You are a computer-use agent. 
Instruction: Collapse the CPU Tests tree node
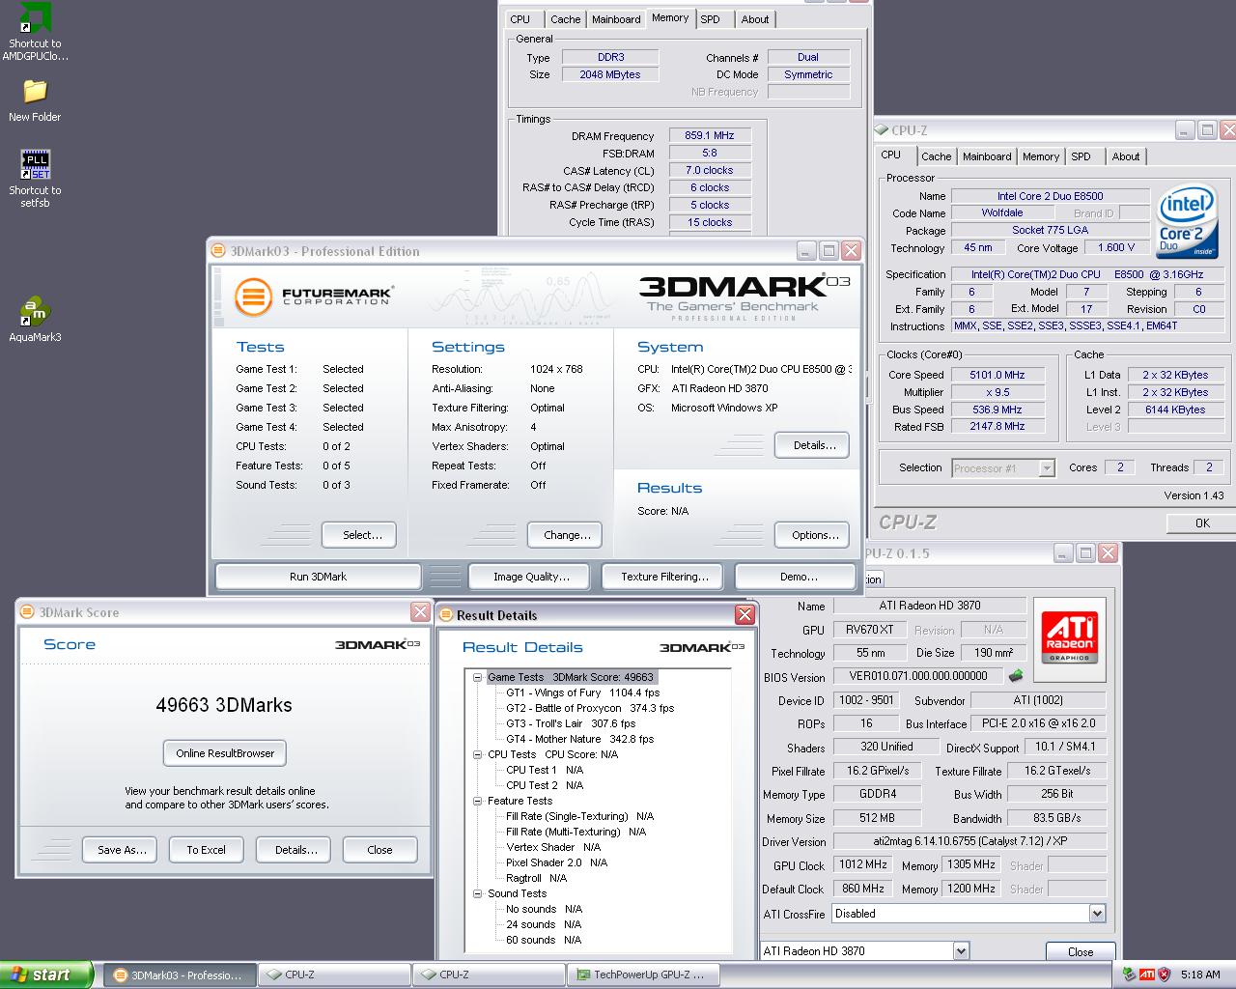point(477,754)
